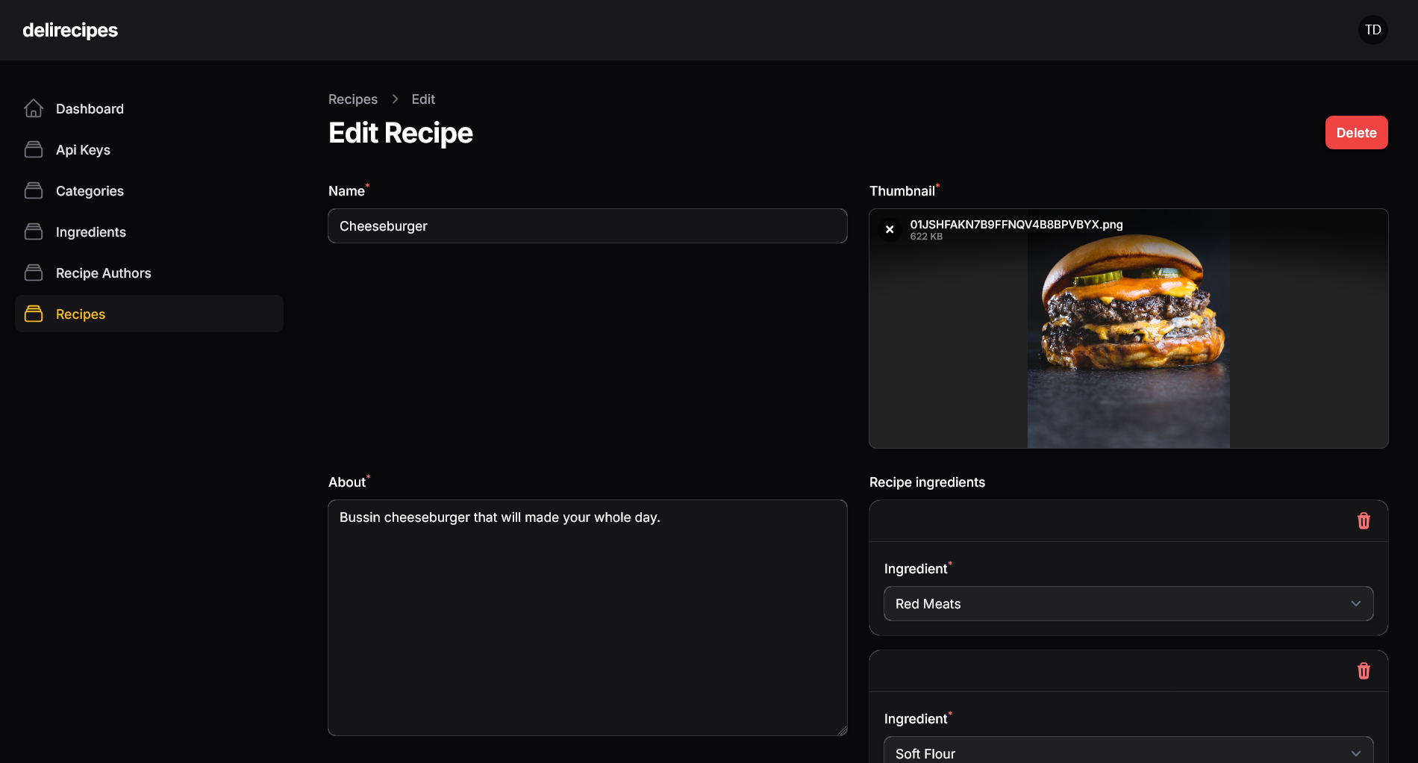Open the Red Meats ingredient dropdown
Image resolution: width=1418 pixels, height=763 pixels.
pyautogui.click(x=1128, y=604)
